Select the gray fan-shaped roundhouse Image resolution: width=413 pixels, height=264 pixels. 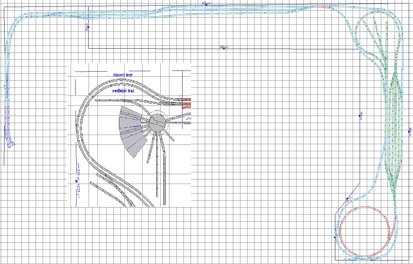coord(131,130)
